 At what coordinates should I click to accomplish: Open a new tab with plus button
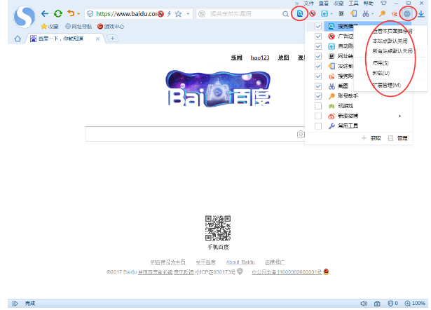pyautogui.click(x=112, y=39)
